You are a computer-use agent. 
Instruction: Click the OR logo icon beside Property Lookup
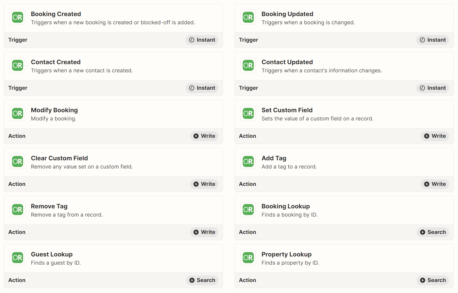(x=248, y=258)
